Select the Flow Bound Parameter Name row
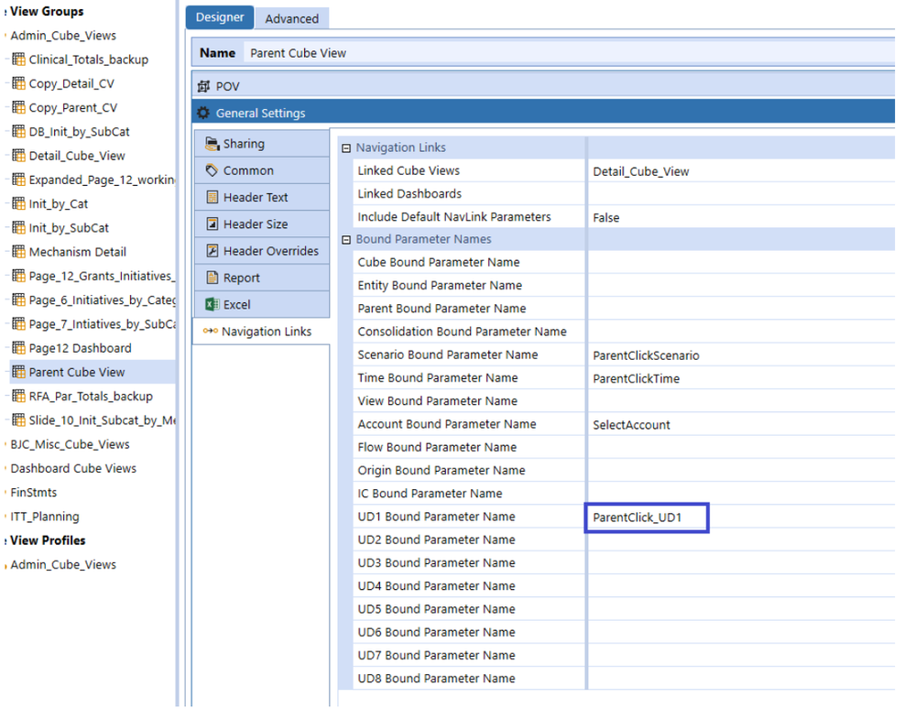The height and width of the screenshot is (719, 915). (623, 447)
